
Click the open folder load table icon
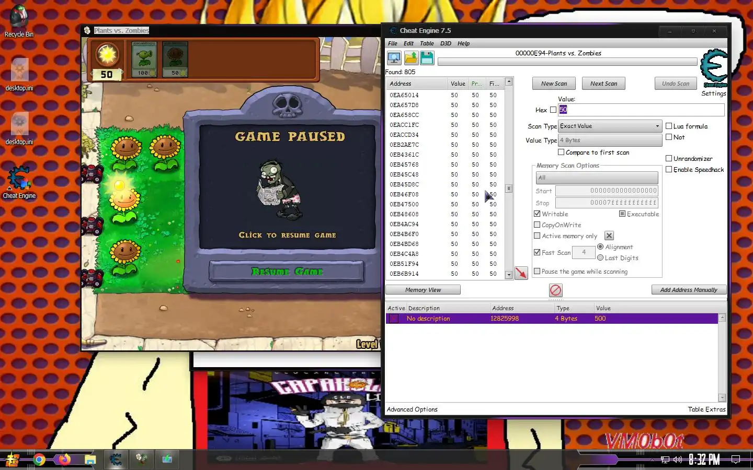point(411,58)
